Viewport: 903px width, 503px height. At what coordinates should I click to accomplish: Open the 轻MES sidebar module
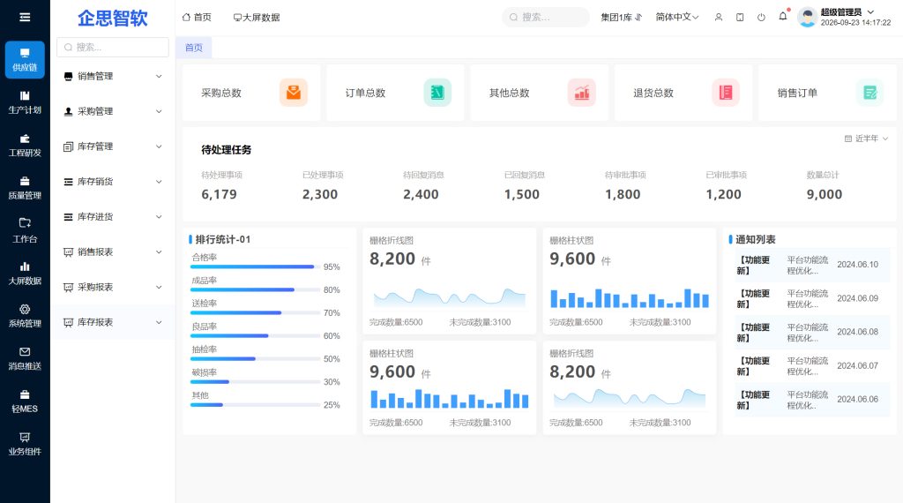[25, 401]
